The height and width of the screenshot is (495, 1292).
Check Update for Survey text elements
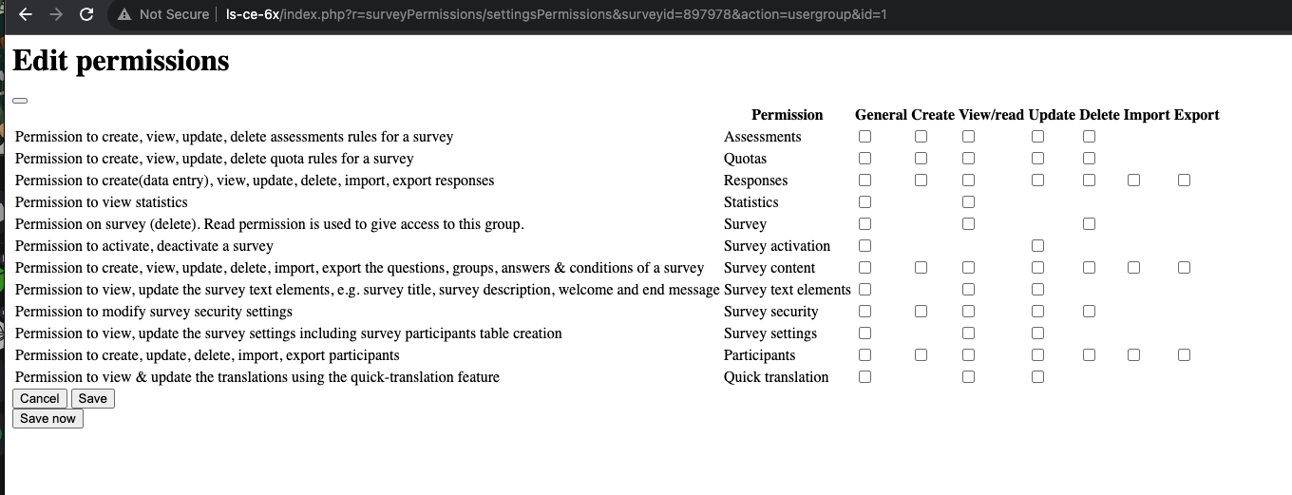point(1037,290)
